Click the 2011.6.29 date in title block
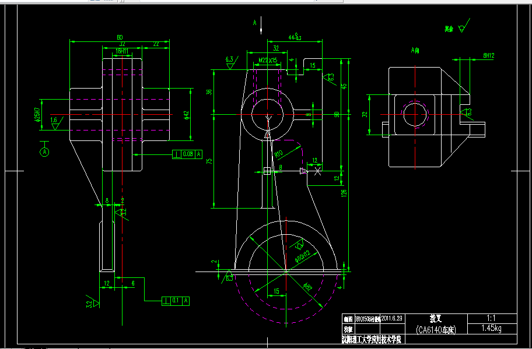The image size is (532, 349). pos(392,319)
